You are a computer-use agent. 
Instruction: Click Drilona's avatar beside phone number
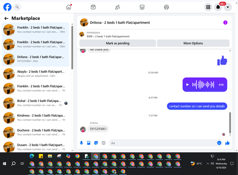click(x=83, y=129)
